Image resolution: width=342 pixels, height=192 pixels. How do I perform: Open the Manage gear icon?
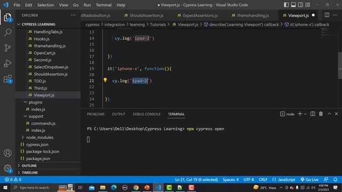click(7, 169)
